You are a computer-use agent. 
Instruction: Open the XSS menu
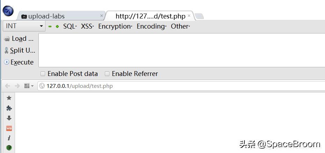pos(87,26)
